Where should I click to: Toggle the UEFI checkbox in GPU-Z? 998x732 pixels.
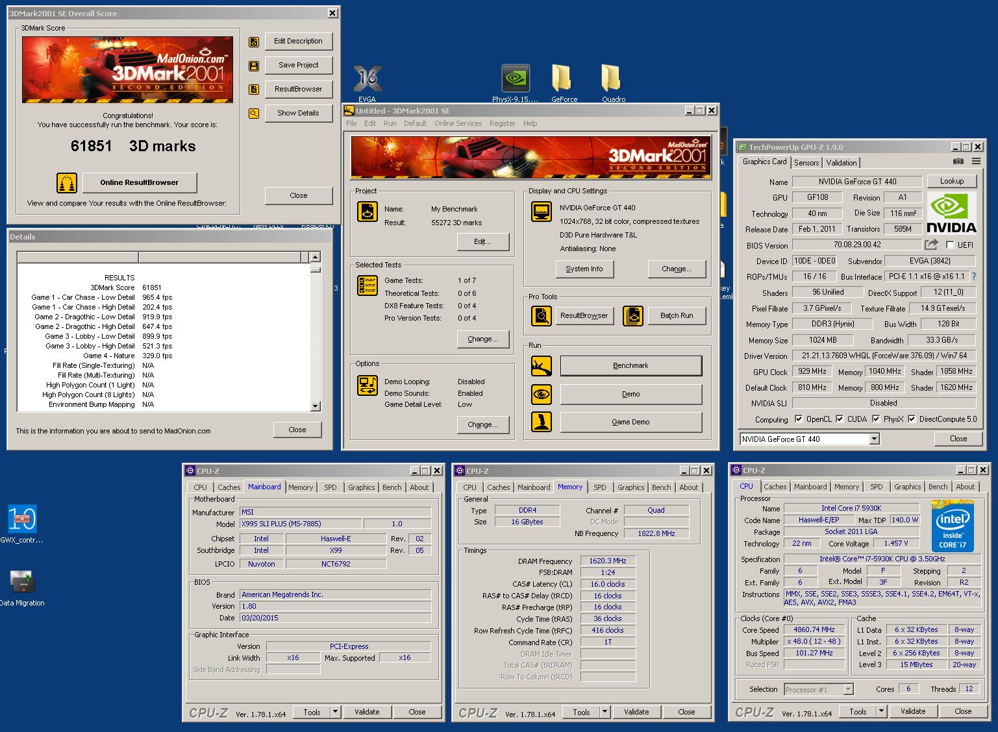point(951,245)
